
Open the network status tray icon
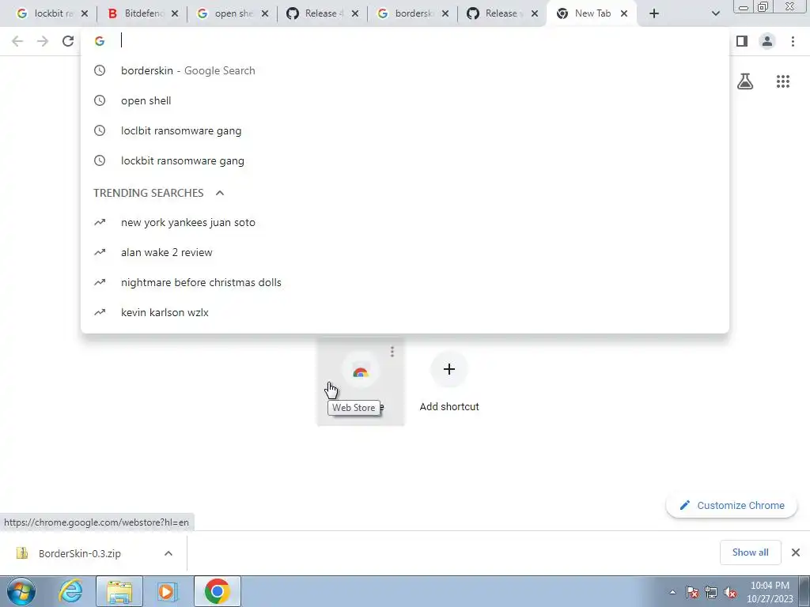tap(711, 592)
